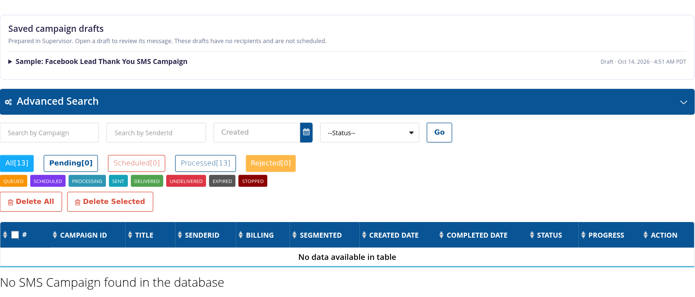Click the Delete All button
The width and height of the screenshot is (695, 297).
click(x=31, y=202)
